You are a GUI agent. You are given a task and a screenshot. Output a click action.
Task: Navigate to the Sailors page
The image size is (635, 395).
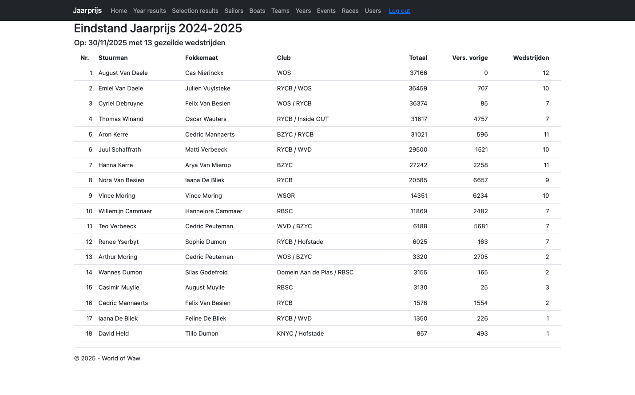tap(234, 11)
